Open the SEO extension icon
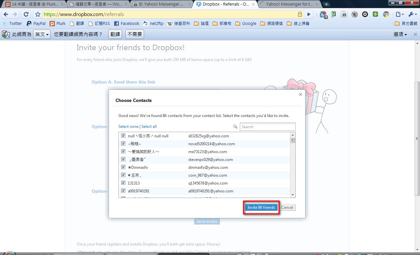The width and height of the screenshot is (420, 255). (386, 14)
